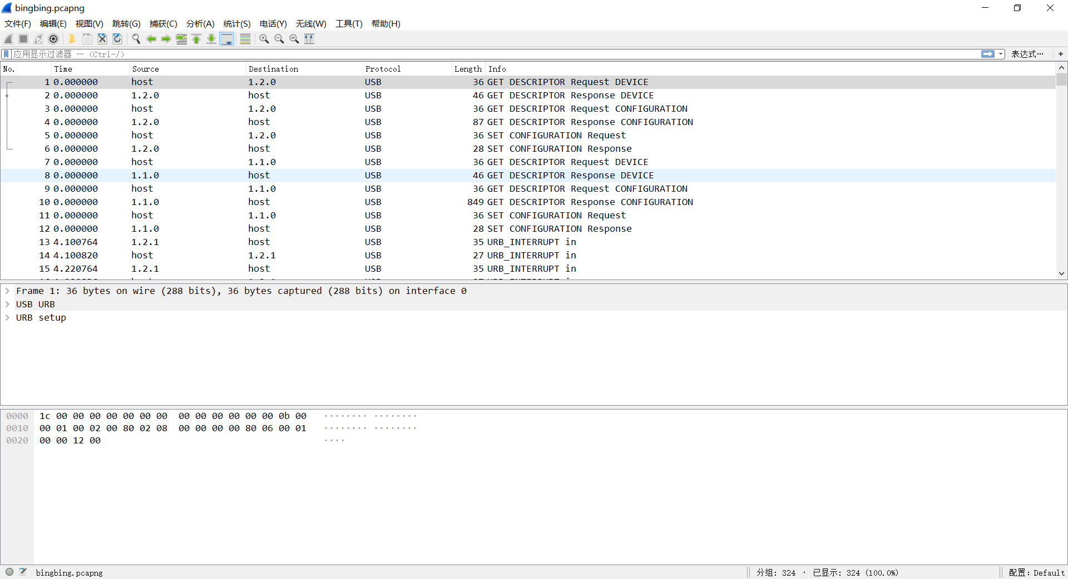Screen dimensions: 1068x579
Task: Open the display filter history dropdown
Action: (x=1001, y=54)
